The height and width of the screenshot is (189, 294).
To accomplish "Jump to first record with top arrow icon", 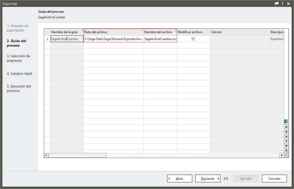I will click(286, 127).
